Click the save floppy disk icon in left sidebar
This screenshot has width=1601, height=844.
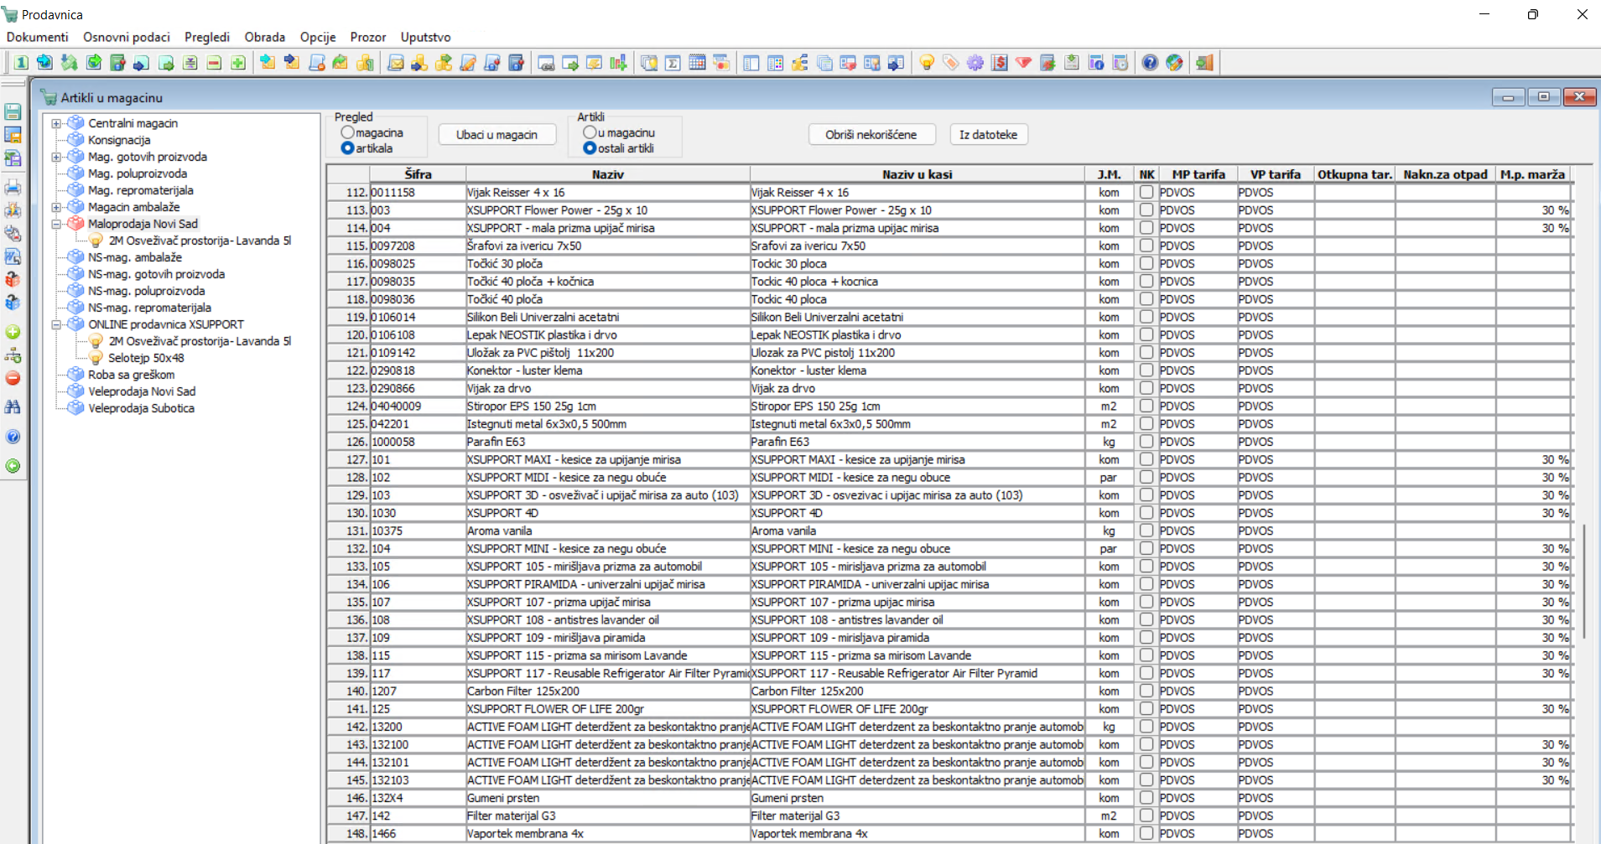(13, 111)
